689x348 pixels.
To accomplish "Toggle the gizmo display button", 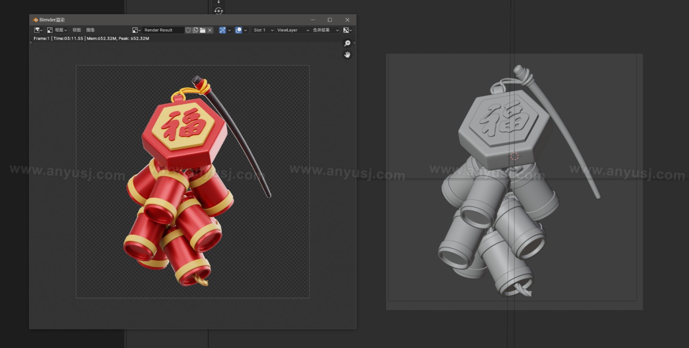I will 222,30.
